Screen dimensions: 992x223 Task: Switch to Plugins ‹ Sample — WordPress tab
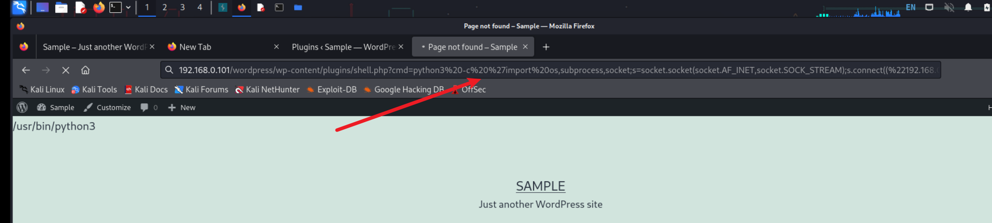(x=343, y=47)
